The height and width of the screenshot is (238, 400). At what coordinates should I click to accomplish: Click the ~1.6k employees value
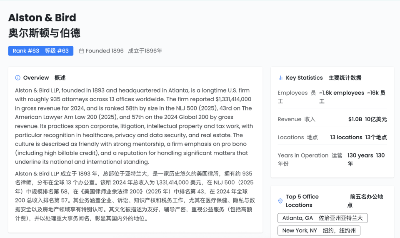342,93
